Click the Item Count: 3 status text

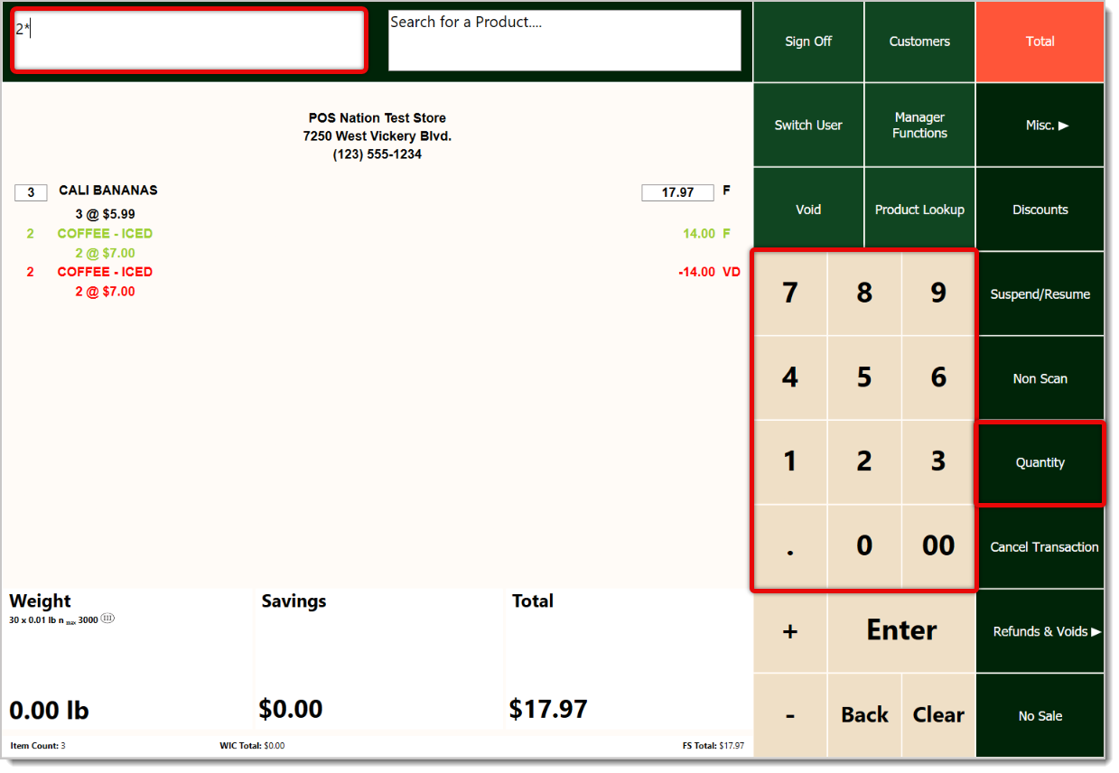pos(38,746)
